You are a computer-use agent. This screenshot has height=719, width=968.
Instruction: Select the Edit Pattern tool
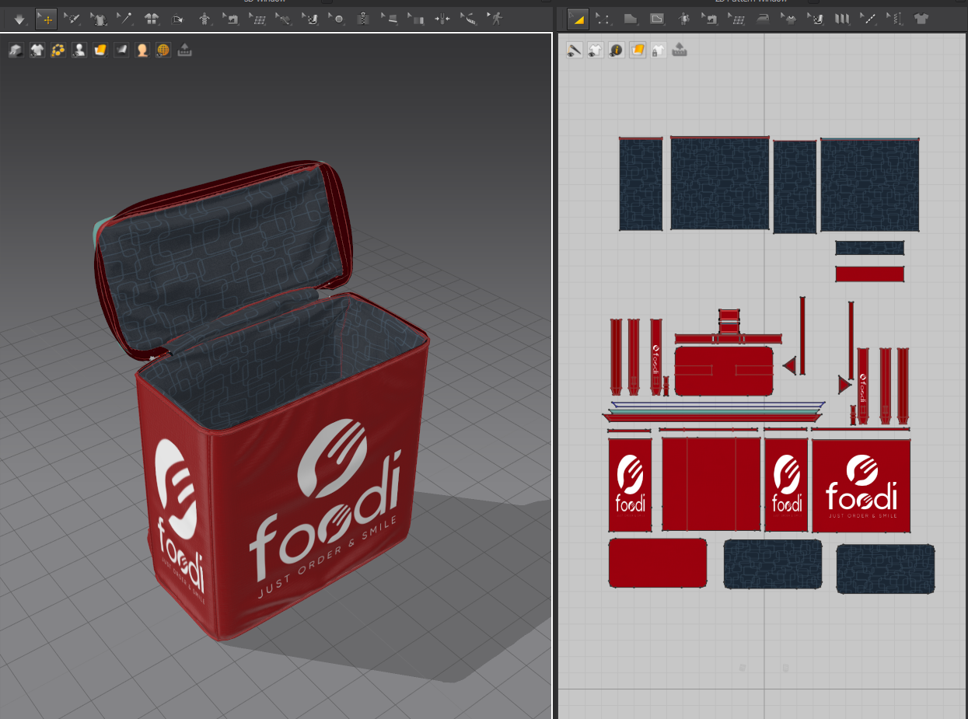click(x=603, y=19)
